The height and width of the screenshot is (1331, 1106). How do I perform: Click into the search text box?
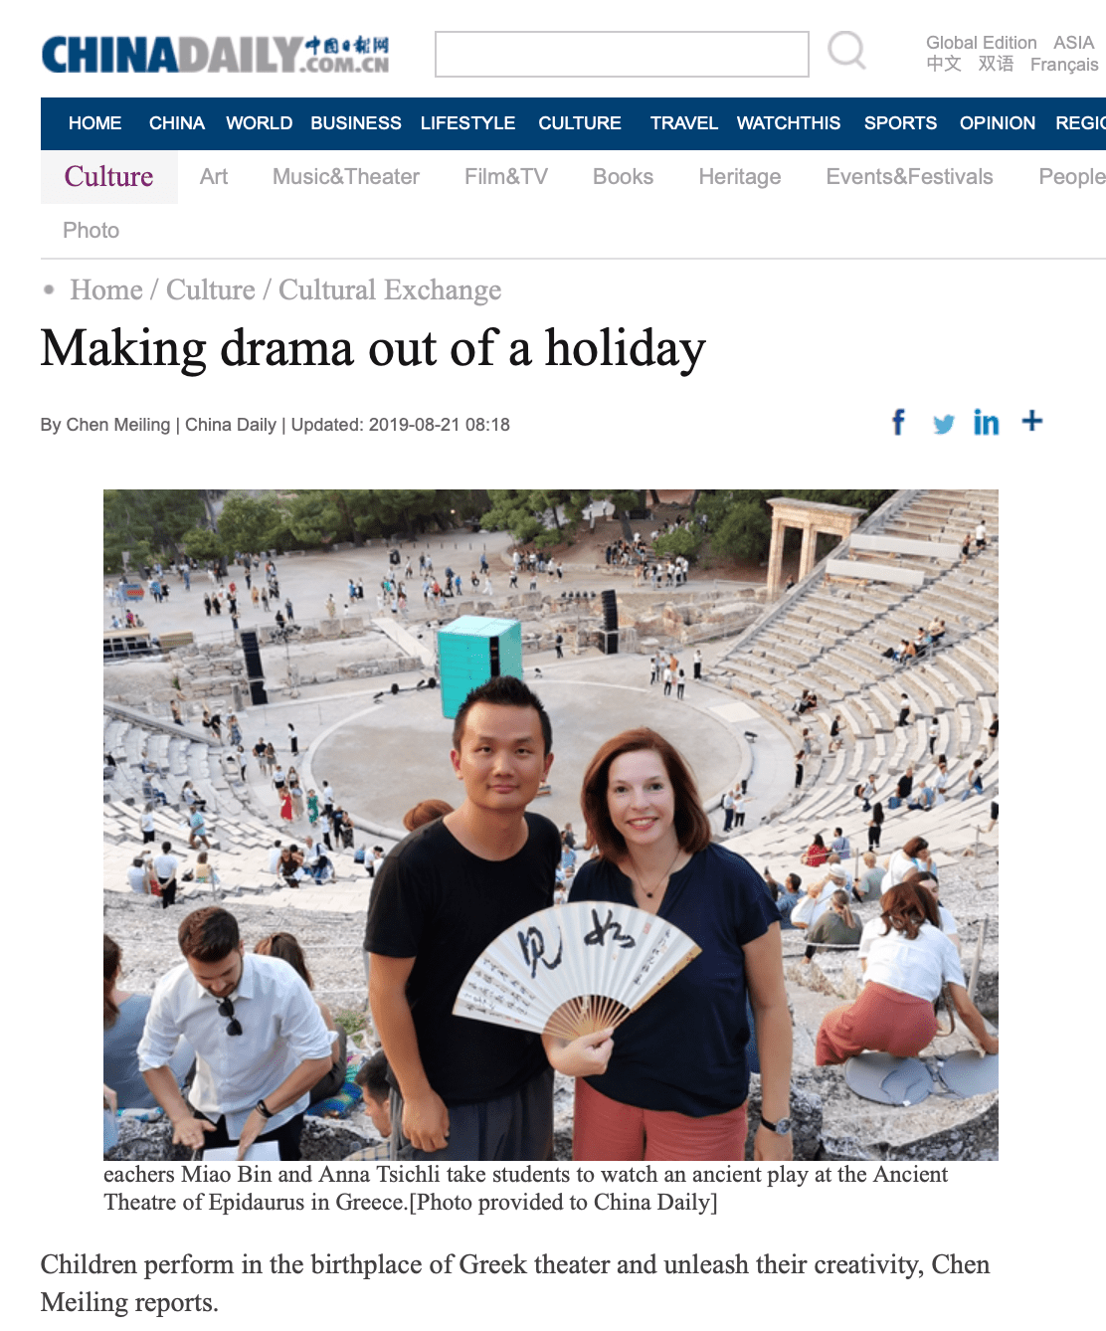click(x=622, y=54)
